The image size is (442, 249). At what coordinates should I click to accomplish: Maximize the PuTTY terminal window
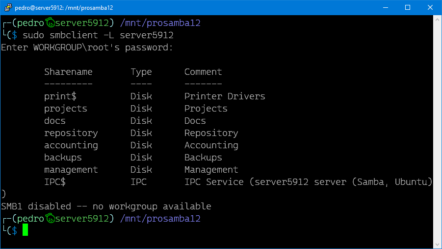pos(408,7)
